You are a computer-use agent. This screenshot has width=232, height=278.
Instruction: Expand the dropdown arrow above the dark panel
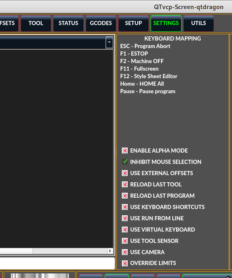coord(109,42)
